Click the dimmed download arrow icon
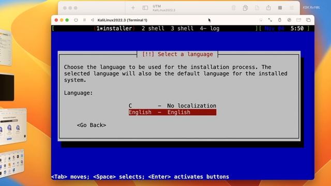 261,20
